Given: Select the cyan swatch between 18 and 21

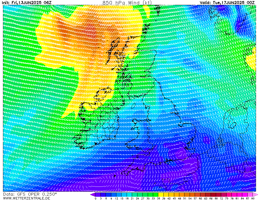Looking at the screenshot, I should click(x=130, y=195).
